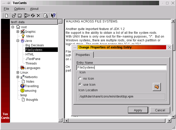Click the editor horizontal scroll right arrow
This screenshot has width=176, height=130.
pyautogui.click(x=169, y=121)
